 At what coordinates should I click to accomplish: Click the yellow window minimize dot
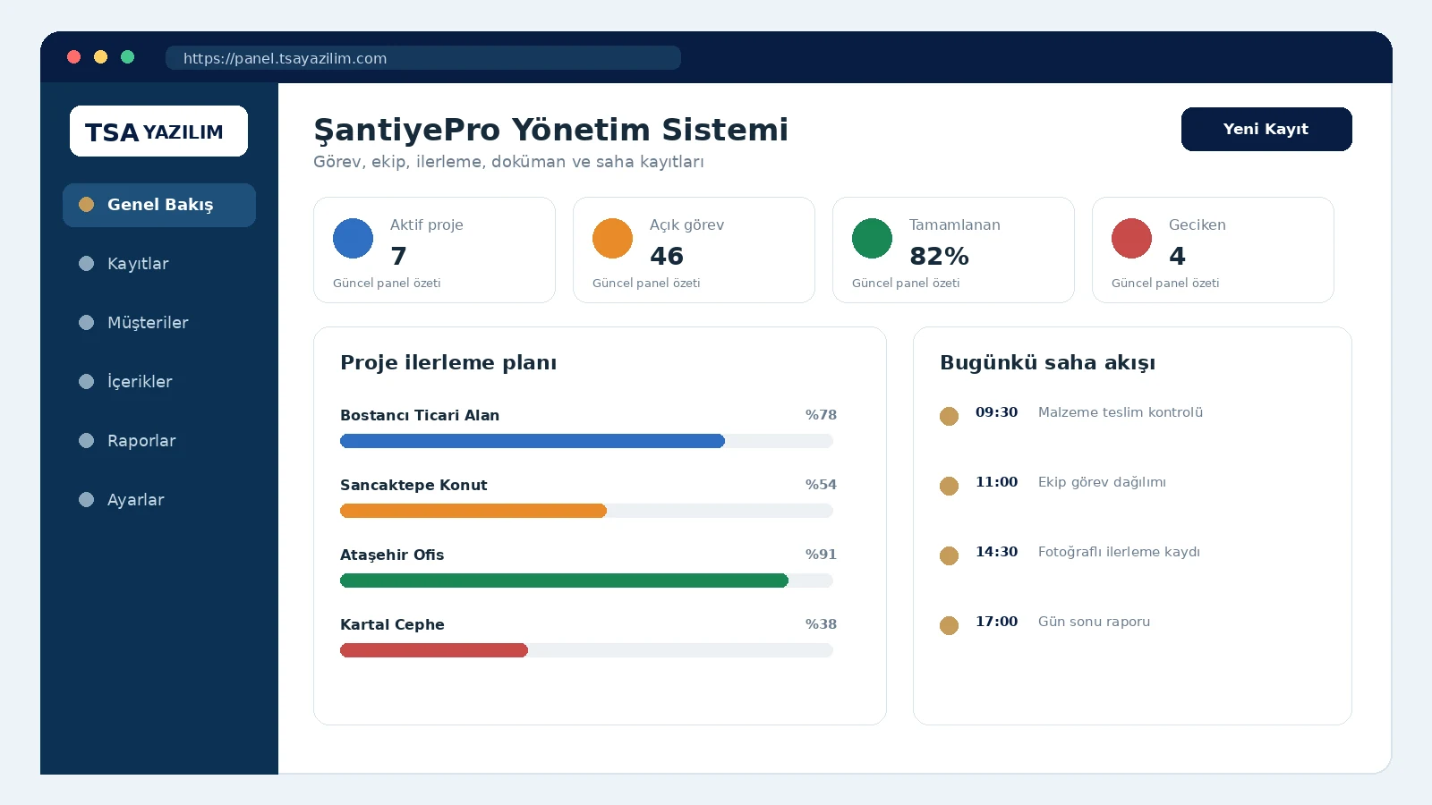101,57
